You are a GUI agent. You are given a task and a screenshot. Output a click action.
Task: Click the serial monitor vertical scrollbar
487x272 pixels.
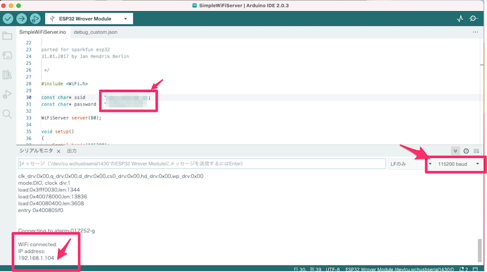click(480, 250)
